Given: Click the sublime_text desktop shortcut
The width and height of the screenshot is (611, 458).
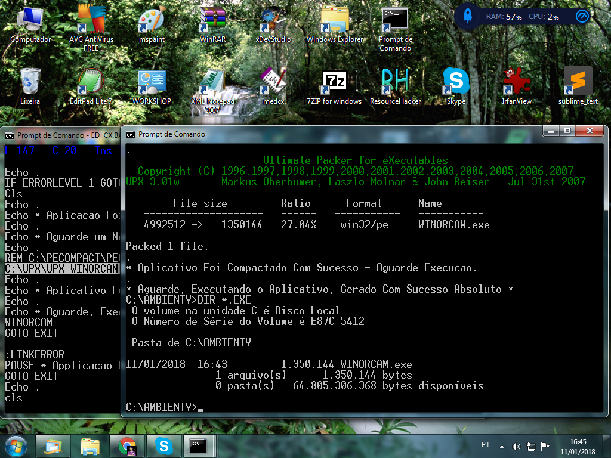Looking at the screenshot, I should click(578, 82).
